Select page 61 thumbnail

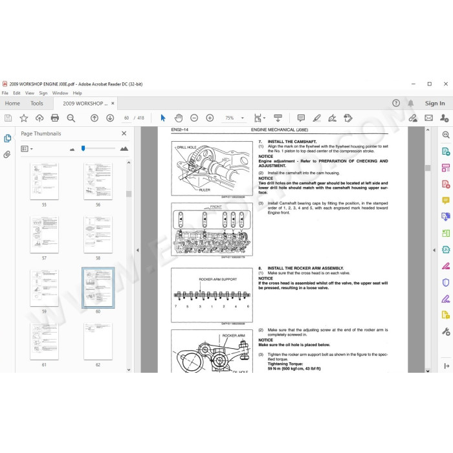click(x=44, y=341)
